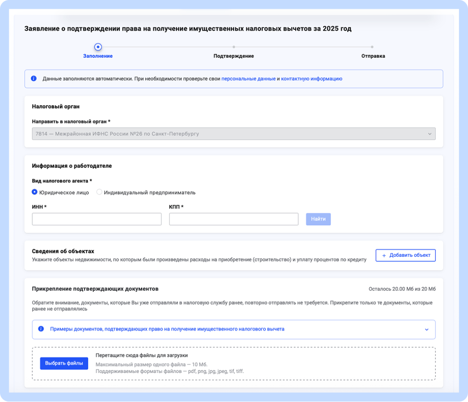Click the plus icon on Добавить объект

pos(384,255)
